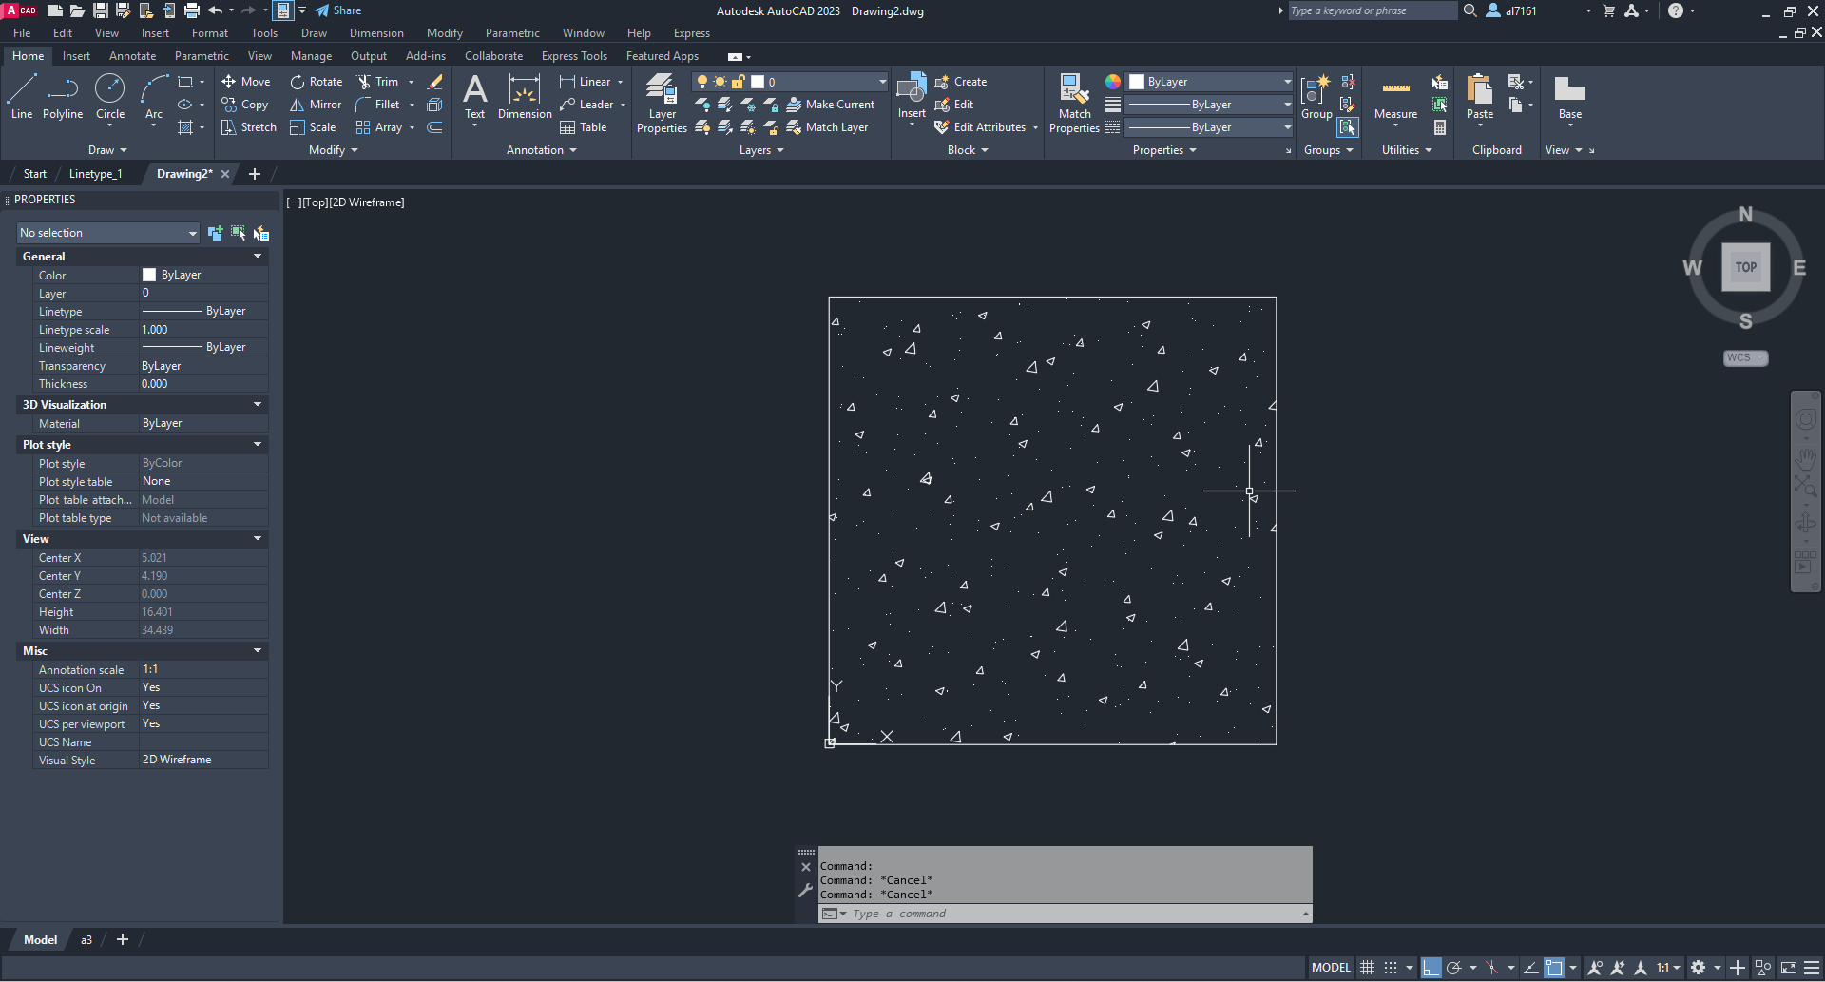Activate the Arc tool

click(x=154, y=97)
